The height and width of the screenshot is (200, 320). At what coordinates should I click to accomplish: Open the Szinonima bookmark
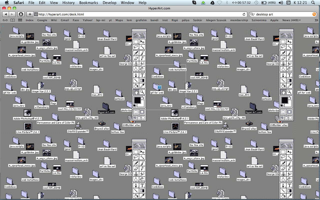(x=259, y=20)
